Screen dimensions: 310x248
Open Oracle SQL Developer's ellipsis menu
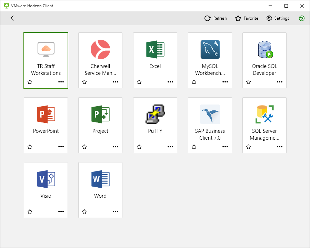280,82
